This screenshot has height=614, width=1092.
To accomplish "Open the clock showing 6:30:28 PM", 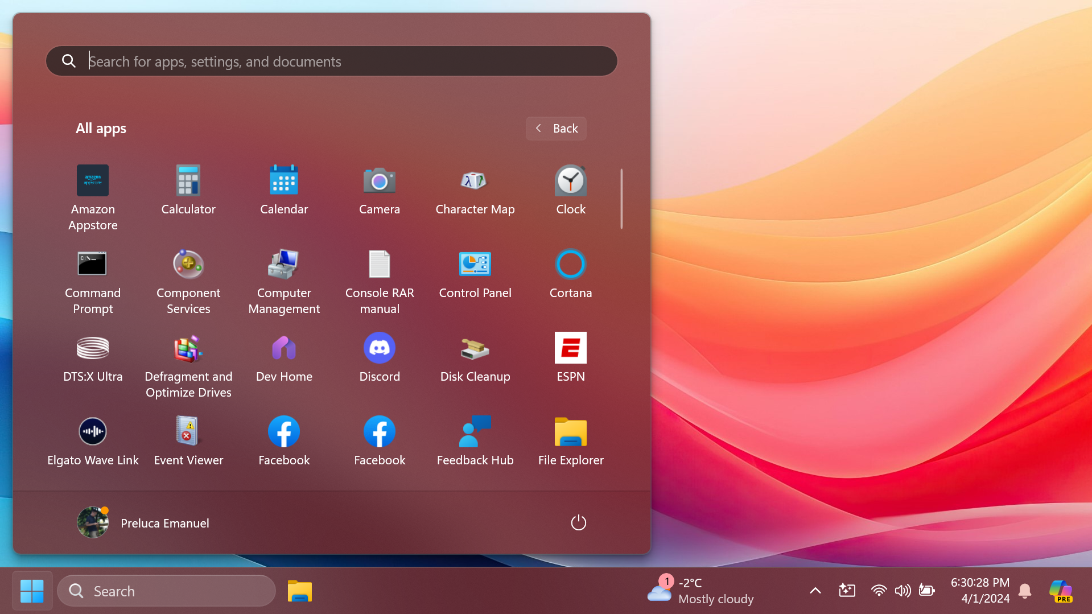I will tap(980, 591).
